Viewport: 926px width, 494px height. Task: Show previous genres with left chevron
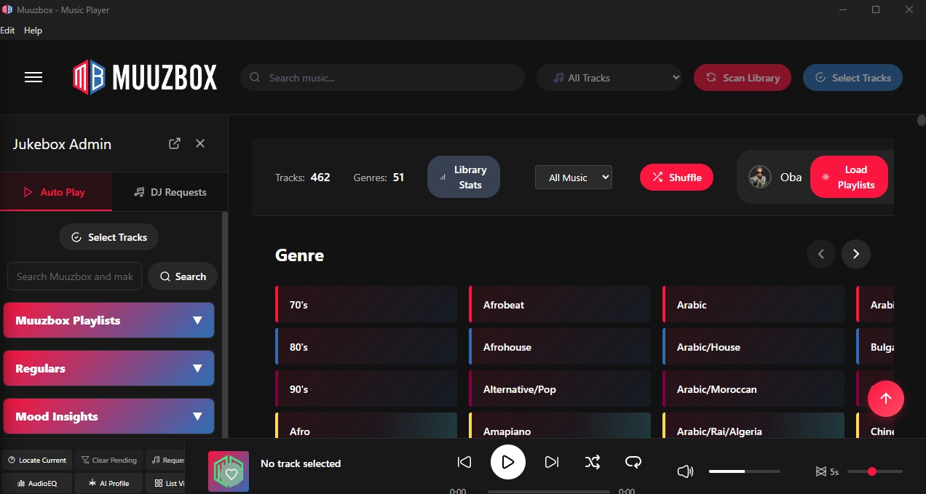click(821, 254)
